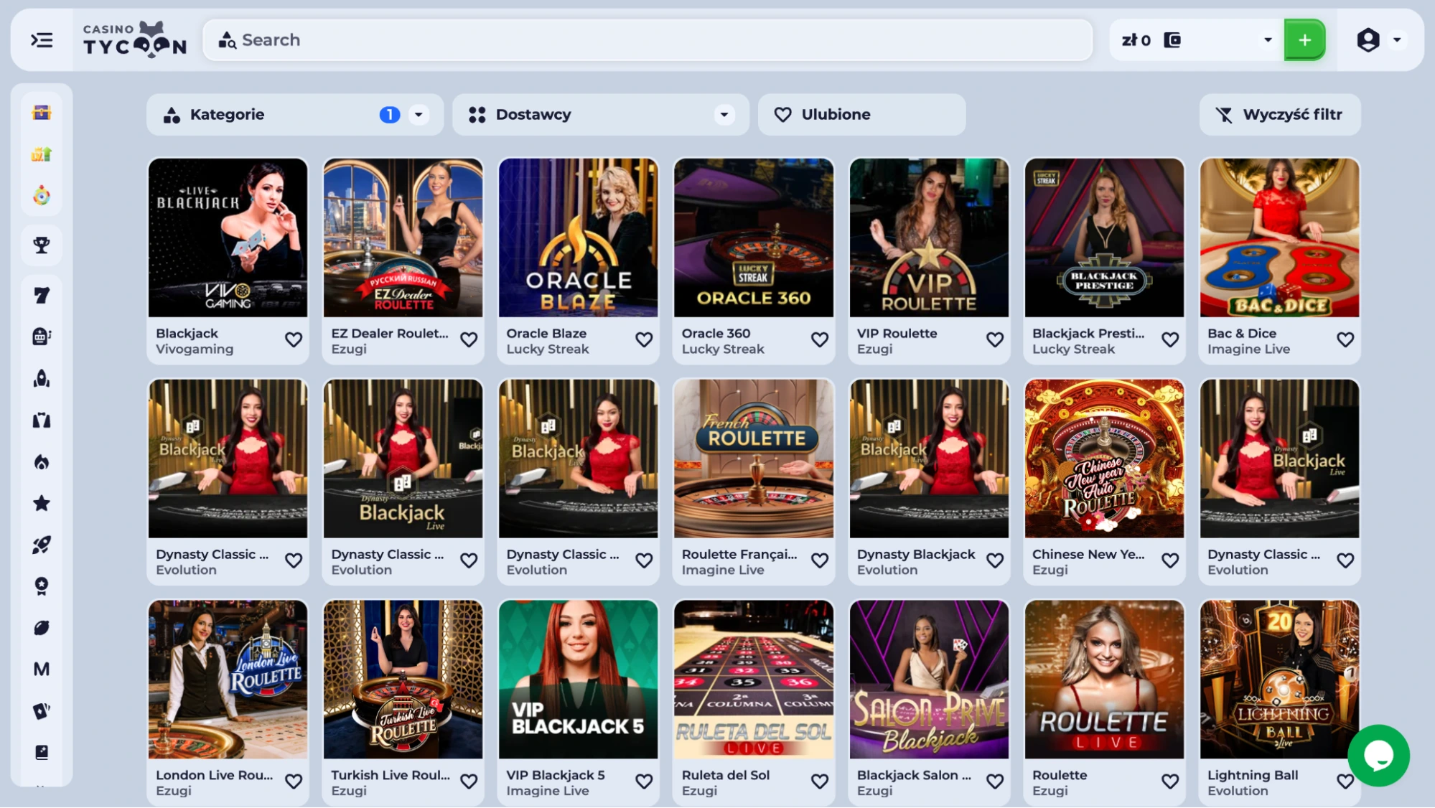Click the green plus deposit button
Viewport: 1435px width, 808px height.
click(1304, 40)
